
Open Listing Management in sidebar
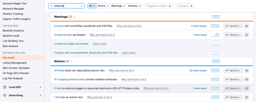pyautogui.click(x=15, y=63)
